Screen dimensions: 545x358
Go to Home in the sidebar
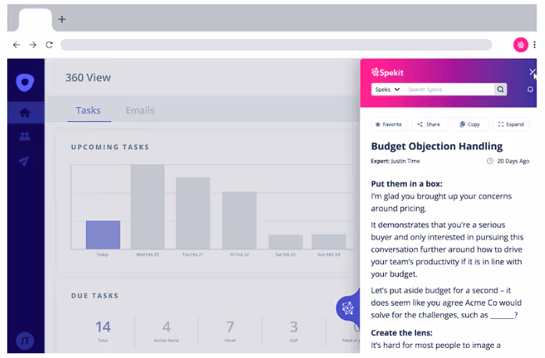pyautogui.click(x=25, y=113)
